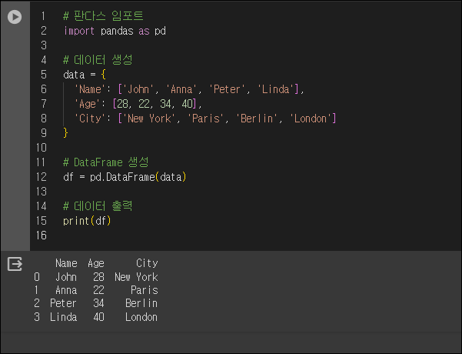Click the 'Age' values line [28, 22, 34, 40]
Screen dimensions: 462x354
(x=138, y=104)
